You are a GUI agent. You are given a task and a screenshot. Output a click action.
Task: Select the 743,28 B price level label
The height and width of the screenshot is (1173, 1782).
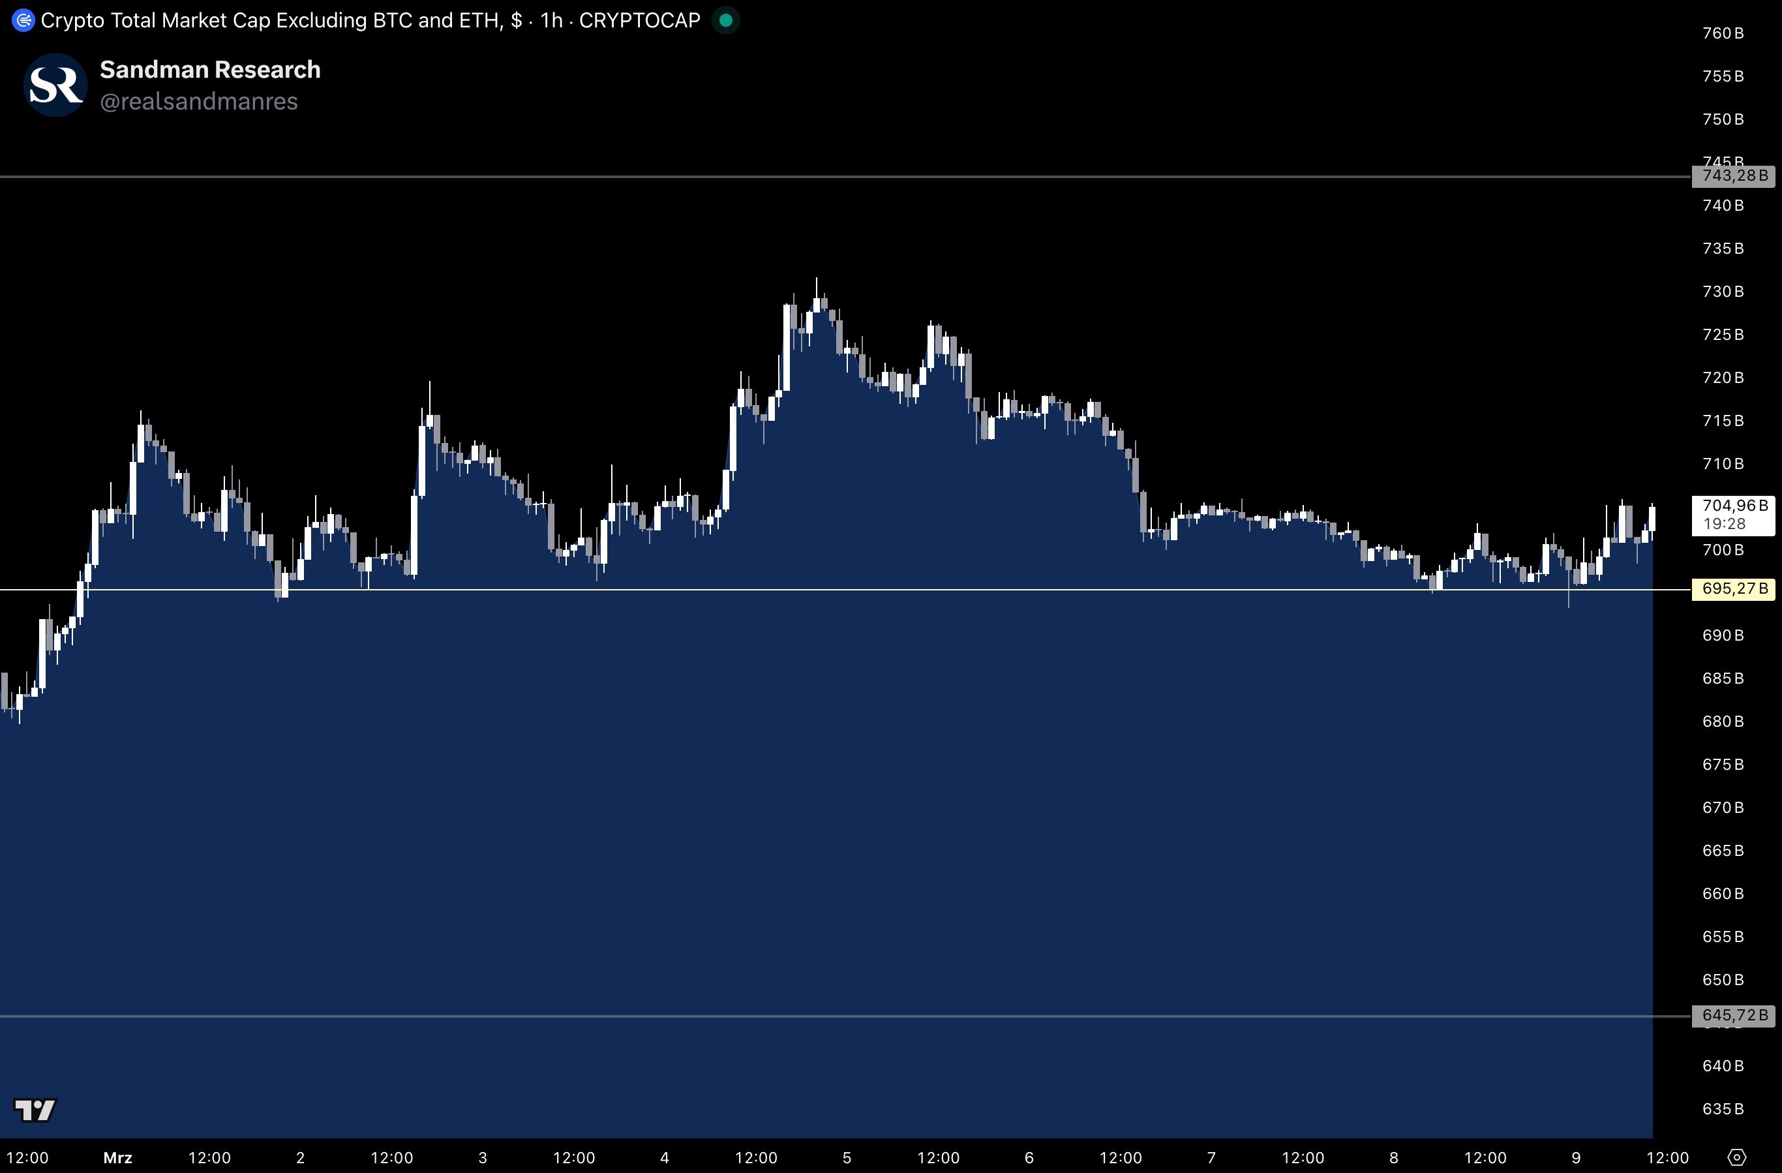[x=1734, y=176]
